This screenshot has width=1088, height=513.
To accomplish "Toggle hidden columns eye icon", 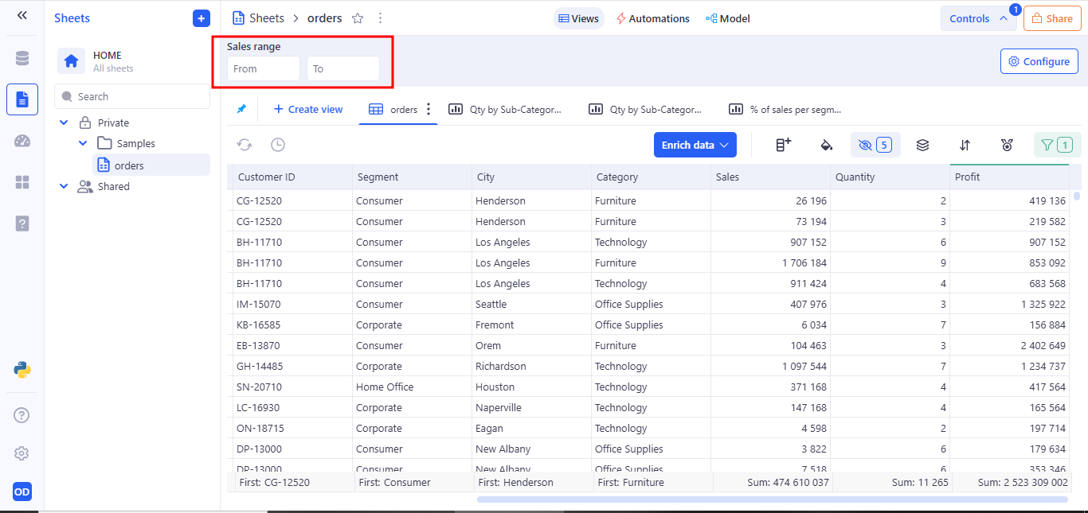I will pos(875,145).
